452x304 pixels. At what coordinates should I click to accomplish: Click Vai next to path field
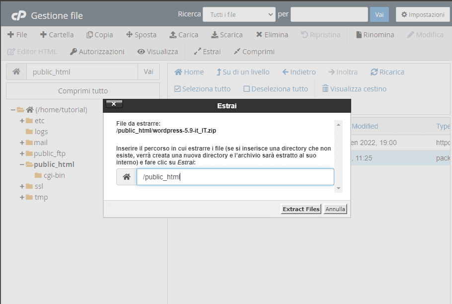pos(149,72)
